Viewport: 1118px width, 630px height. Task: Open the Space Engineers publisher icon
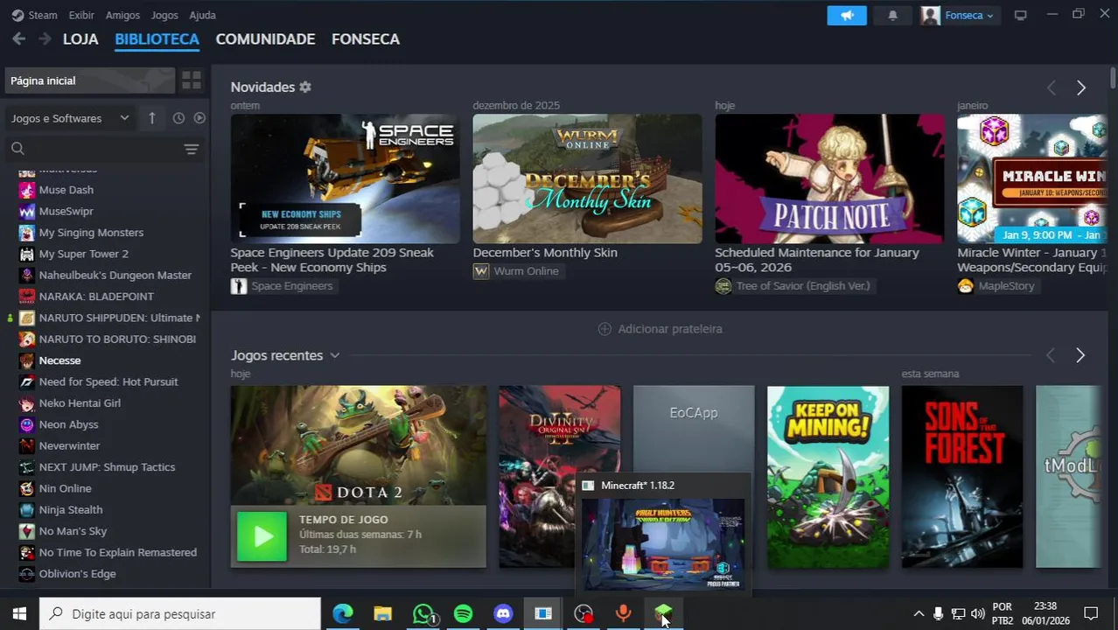coord(239,286)
